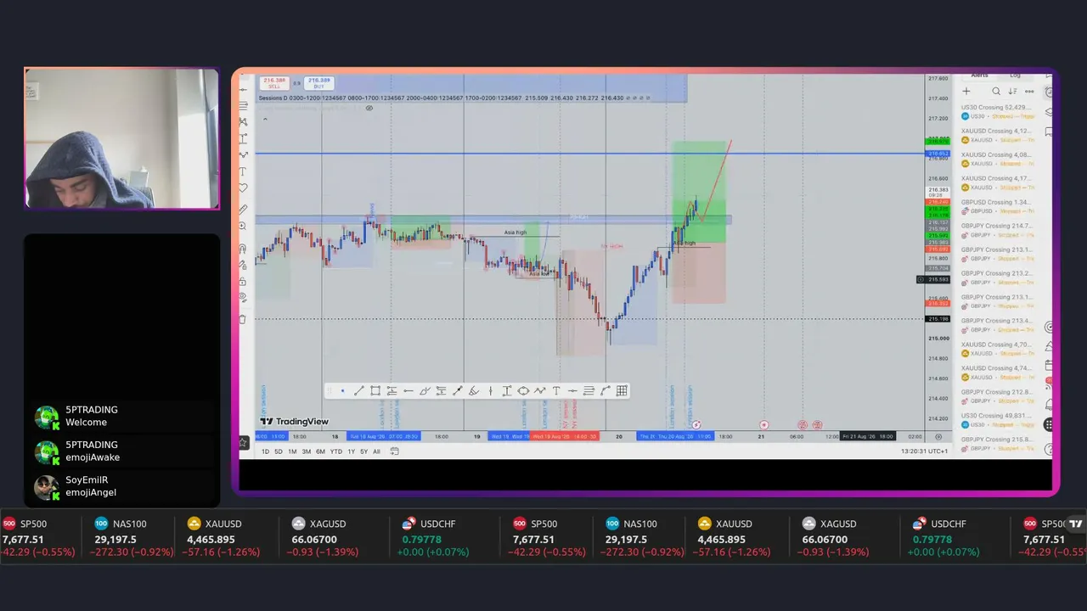Pick horizontal ray in floating drawing toolbar
Viewport: 1087px width, 611px height.
click(408, 390)
